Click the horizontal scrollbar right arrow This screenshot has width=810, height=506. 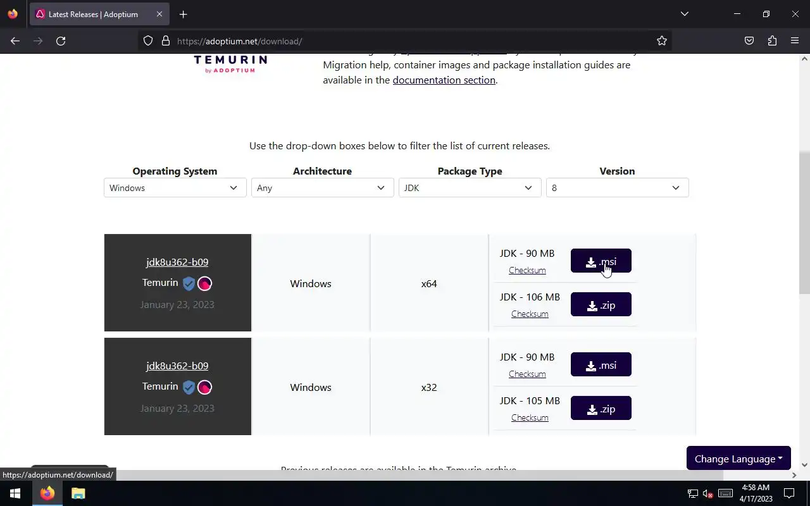(x=794, y=475)
